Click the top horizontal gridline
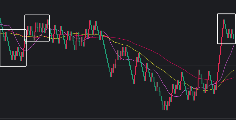Screen dimensions: 236x120 pos(120,12)
